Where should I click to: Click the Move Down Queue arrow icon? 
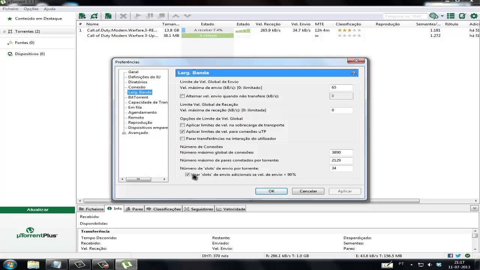click(x=187, y=16)
